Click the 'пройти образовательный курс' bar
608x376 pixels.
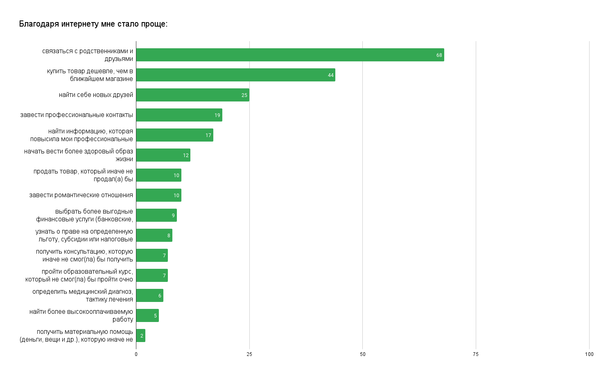[152, 275]
